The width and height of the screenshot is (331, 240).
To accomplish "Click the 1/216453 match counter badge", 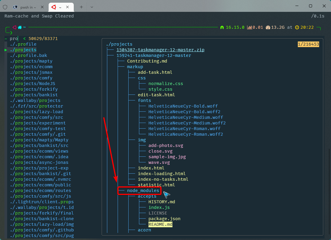I will [308, 44].
